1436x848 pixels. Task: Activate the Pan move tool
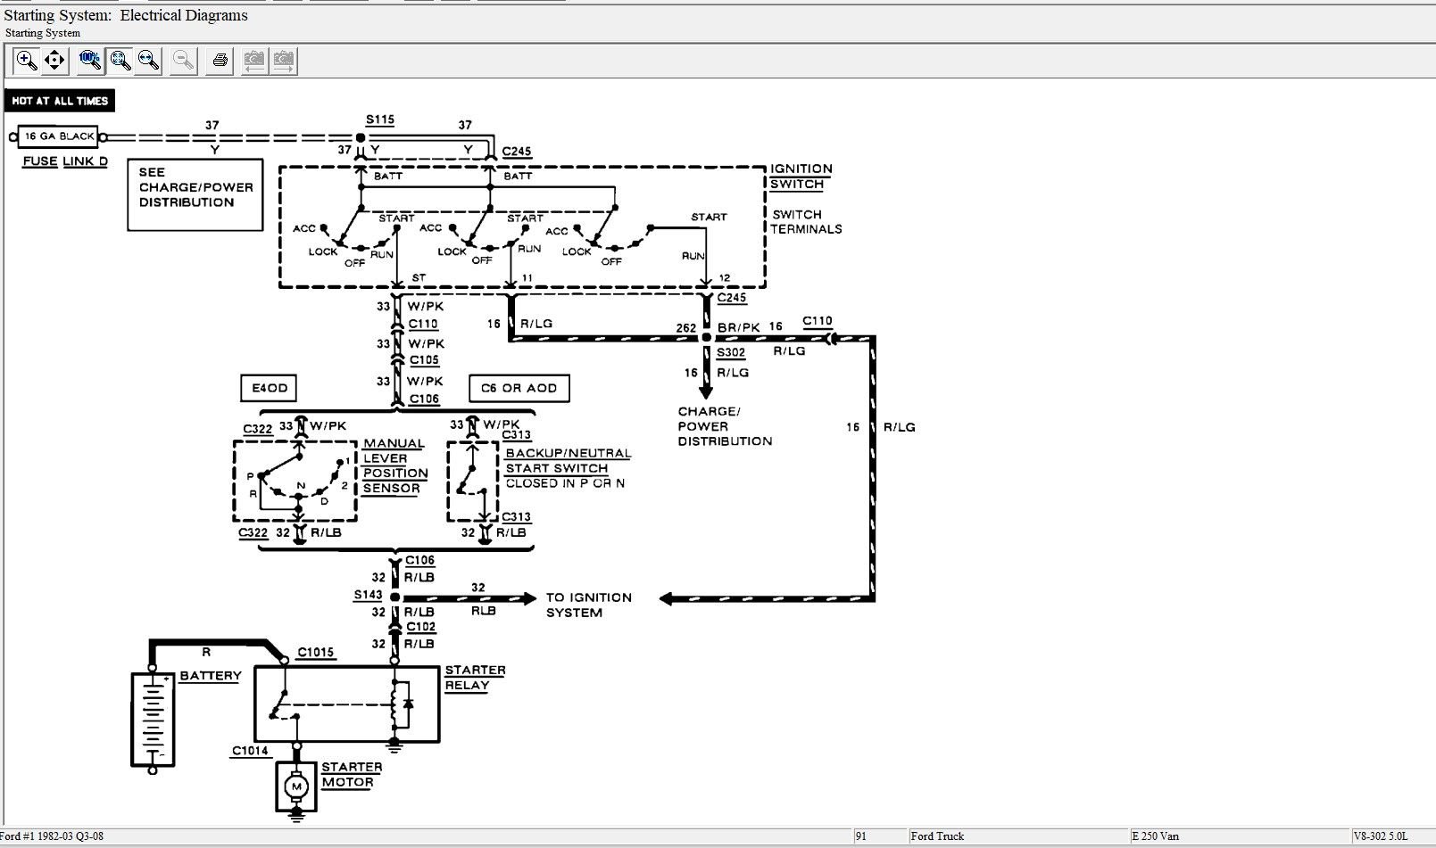point(55,61)
